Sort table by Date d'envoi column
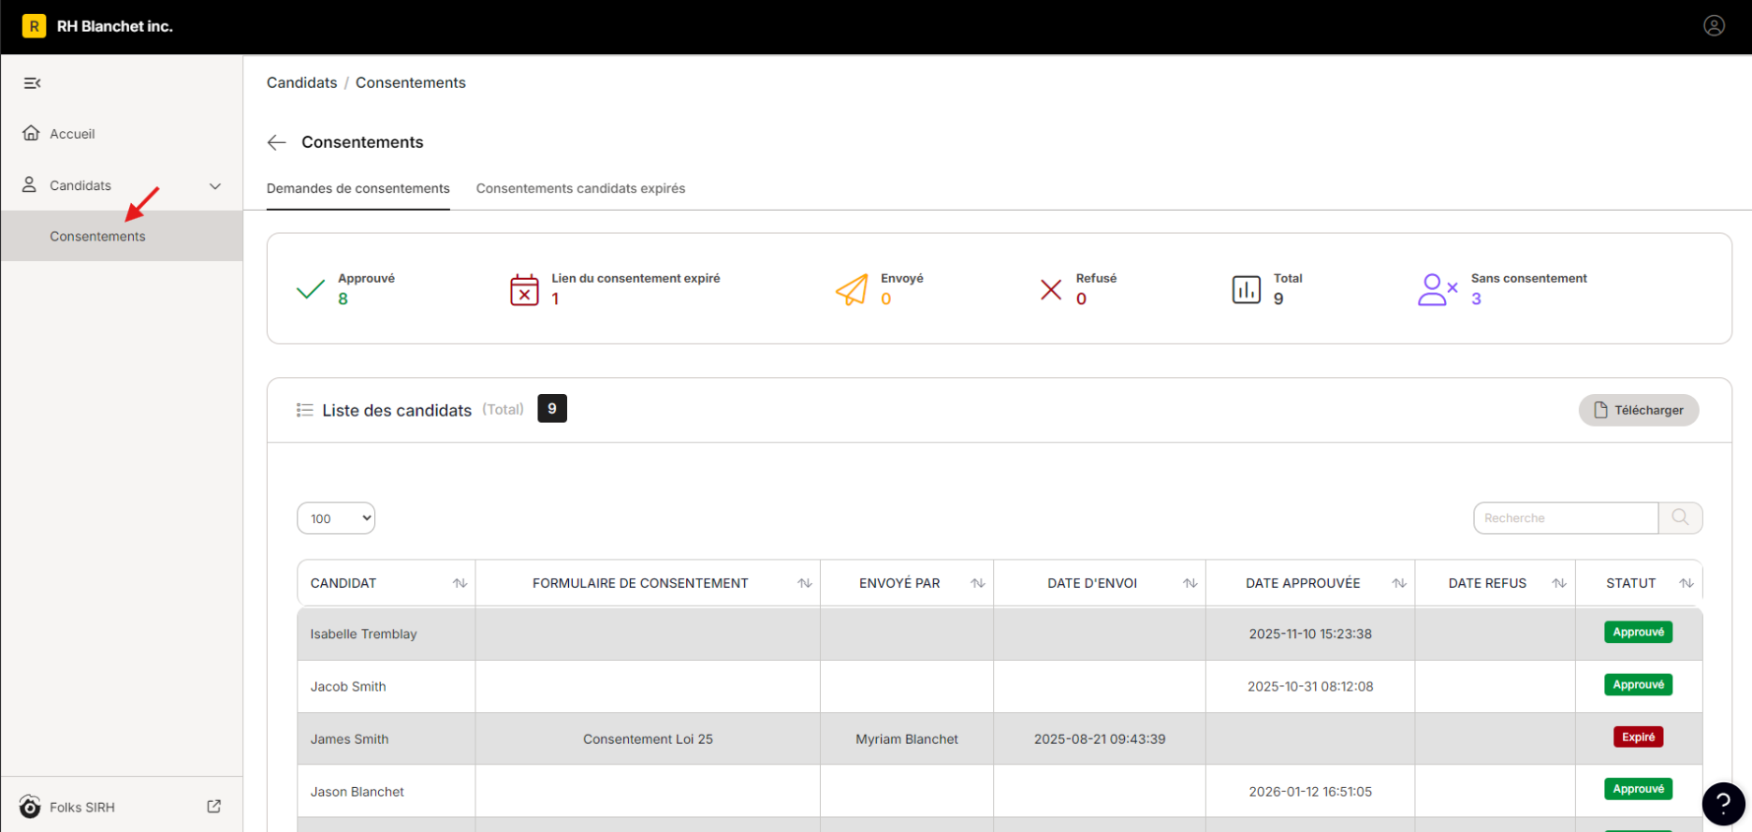The height and width of the screenshot is (832, 1752). click(x=1190, y=583)
